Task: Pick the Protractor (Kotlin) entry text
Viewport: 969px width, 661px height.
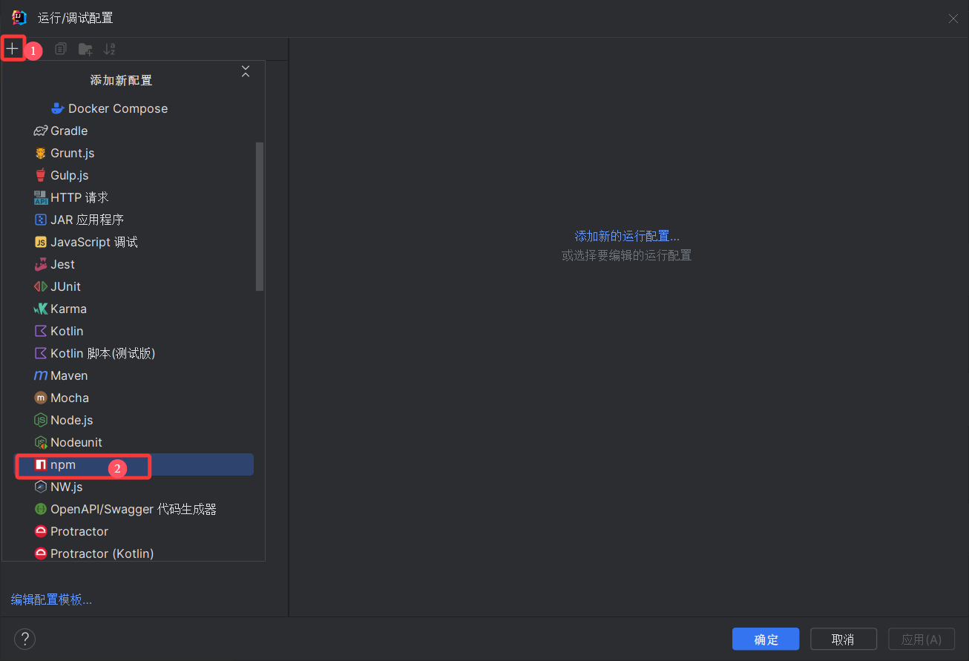Action: [x=102, y=553]
